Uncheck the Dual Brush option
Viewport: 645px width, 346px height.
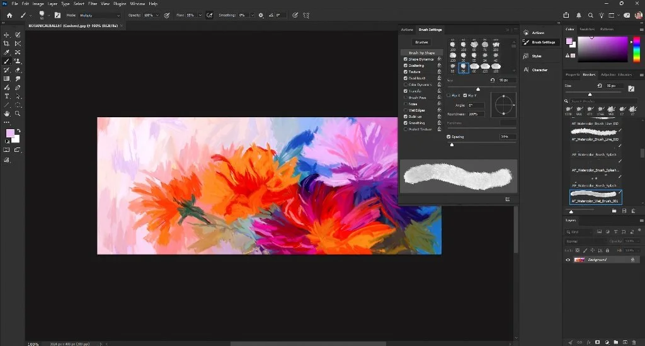pos(406,78)
